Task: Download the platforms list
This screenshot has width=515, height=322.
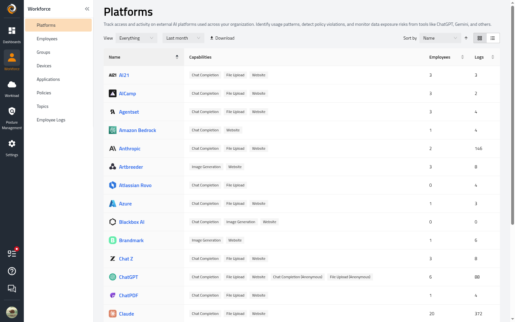Action: click(x=222, y=38)
